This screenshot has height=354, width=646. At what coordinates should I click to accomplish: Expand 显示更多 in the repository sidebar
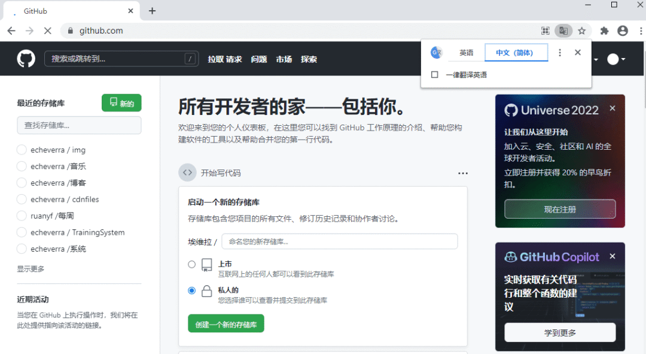click(30, 268)
